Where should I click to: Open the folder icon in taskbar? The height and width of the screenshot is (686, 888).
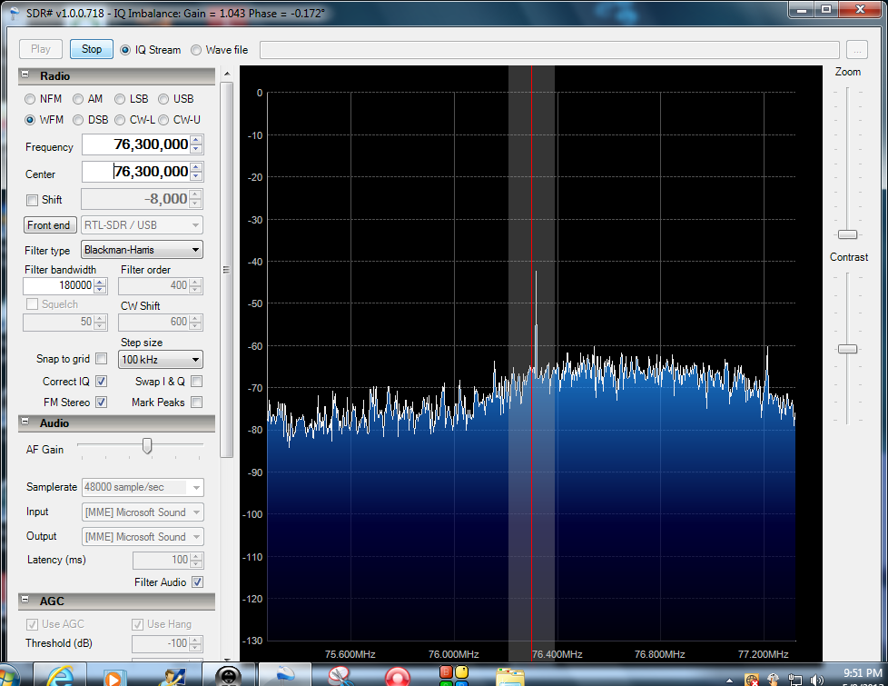tap(510, 676)
